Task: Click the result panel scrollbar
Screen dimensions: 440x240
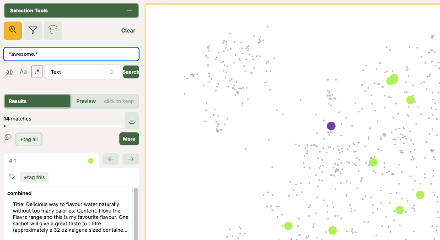Action: click(x=136, y=213)
